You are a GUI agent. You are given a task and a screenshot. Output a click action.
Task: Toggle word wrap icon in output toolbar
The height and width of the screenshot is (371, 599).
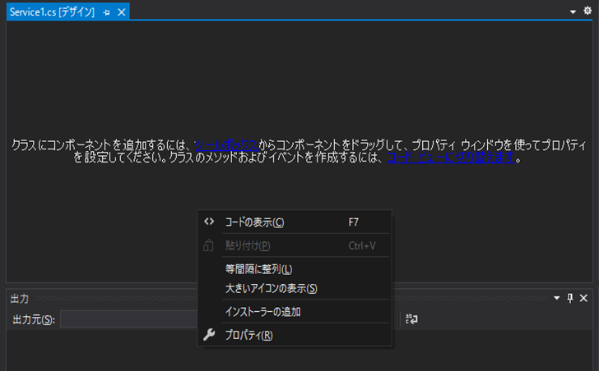coord(411,318)
